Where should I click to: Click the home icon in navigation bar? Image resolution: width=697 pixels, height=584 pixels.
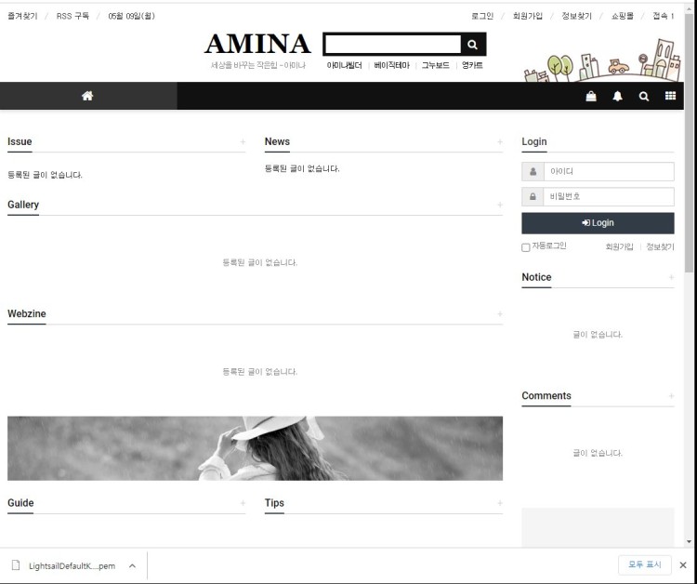pos(87,96)
